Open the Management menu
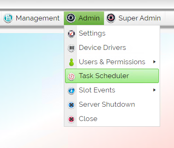174x148 pixels. [x=32, y=18]
